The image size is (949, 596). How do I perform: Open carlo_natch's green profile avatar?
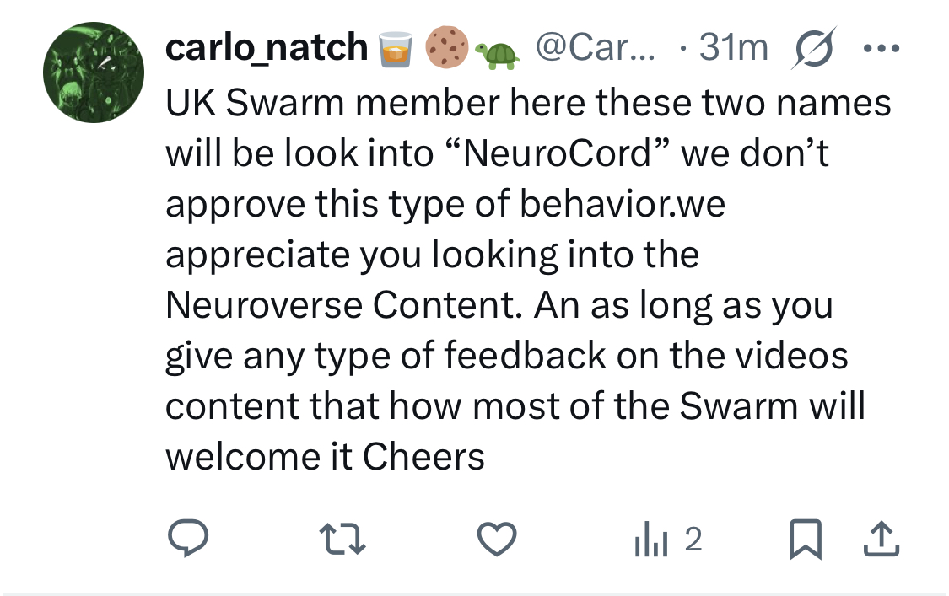(x=94, y=72)
